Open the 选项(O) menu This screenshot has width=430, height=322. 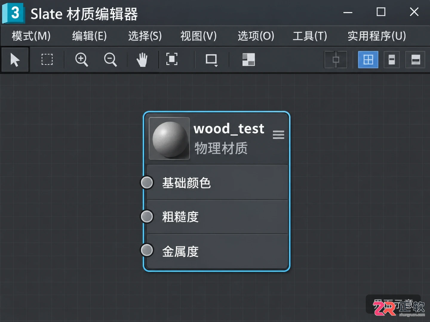pyautogui.click(x=256, y=36)
